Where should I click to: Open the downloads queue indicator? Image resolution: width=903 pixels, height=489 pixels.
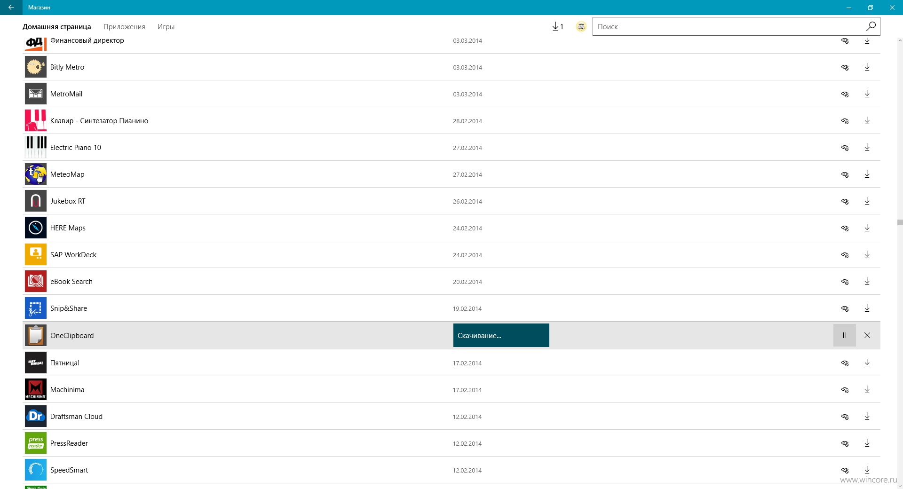pyautogui.click(x=558, y=27)
